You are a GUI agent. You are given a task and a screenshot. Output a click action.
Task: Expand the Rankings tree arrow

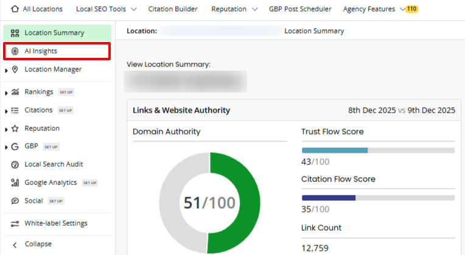click(6, 93)
